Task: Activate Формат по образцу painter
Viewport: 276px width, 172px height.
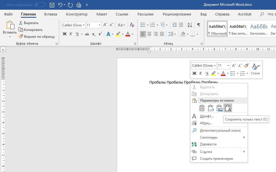Action: (37, 36)
